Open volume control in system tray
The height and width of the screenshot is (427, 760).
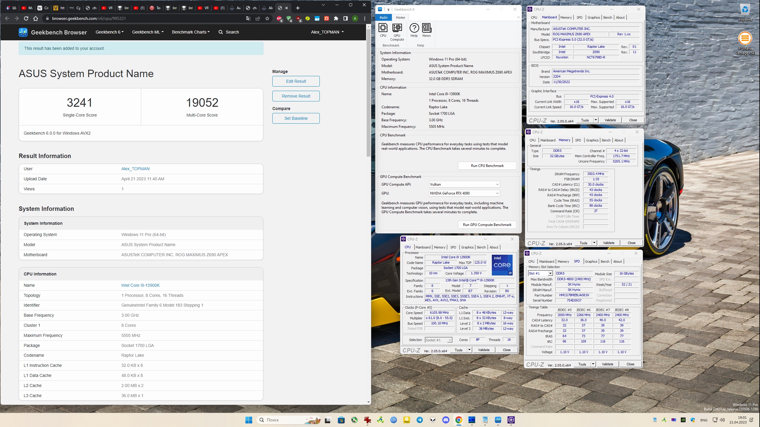pyautogui.click(x=722, y=420)
